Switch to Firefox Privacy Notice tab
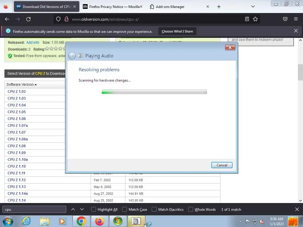Screen dimensions: 303x227 click(x=113, y=7)
